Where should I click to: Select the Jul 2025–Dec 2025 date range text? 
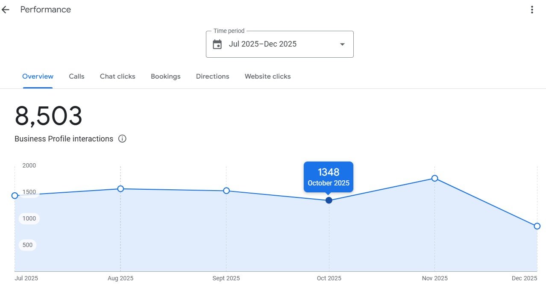tap(262, 44)
